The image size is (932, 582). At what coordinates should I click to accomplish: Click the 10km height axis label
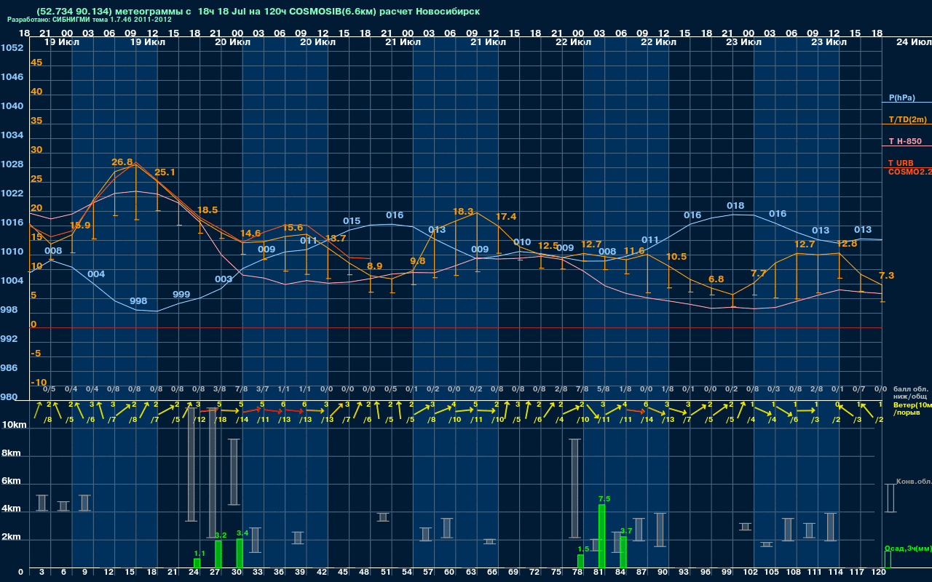pyautogui.click(x=14, y=424)
